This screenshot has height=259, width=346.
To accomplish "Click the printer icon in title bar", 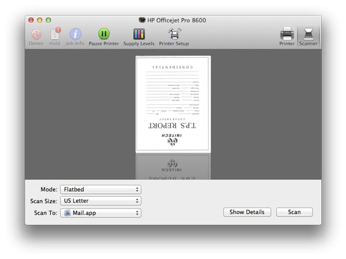I will coord(142,20).
